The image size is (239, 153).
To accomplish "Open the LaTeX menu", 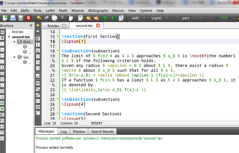I will pos(50,10).
